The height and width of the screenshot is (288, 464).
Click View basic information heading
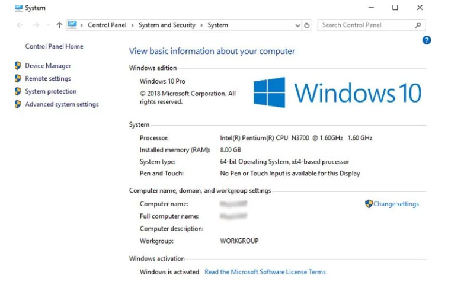click(212, 51)
